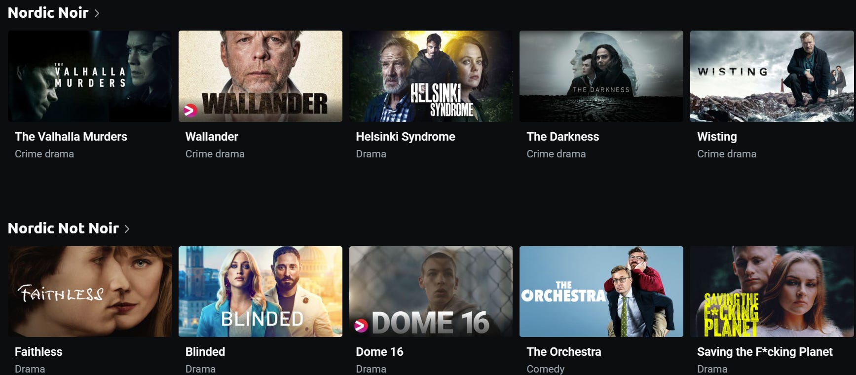Viewport: 856px width, 375px height.
Task: Open The Valhalla Murders poster thumbnail
Action: click(x=90, y=76)
